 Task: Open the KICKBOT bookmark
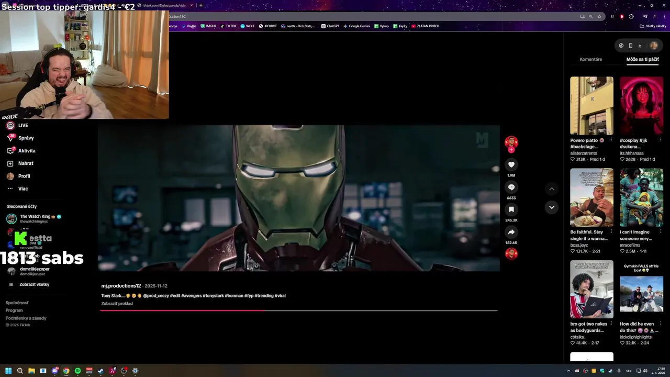267,26
